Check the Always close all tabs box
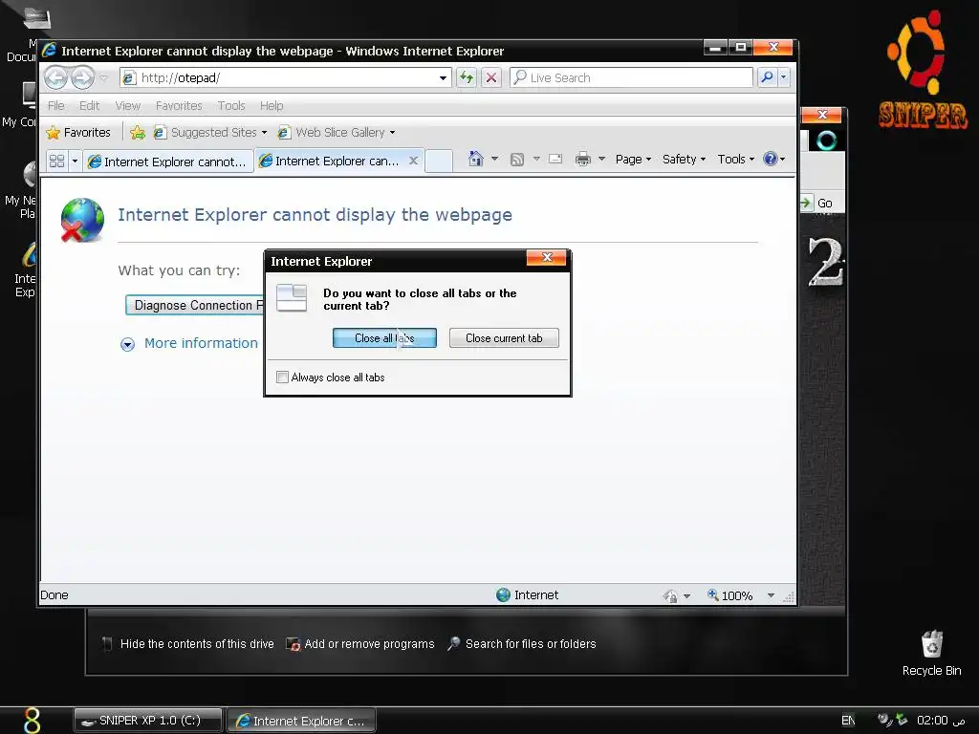The width and height of the screenshot is (979, 734). point(282,377)
